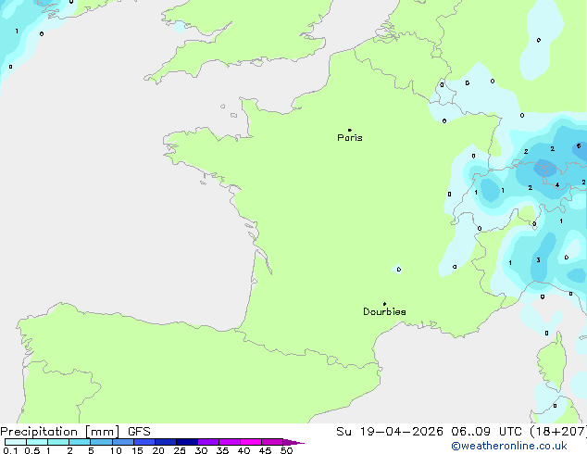Click the Dourbies location label
587x454 pixels.
pyautogui.click(x=384, y=311)
